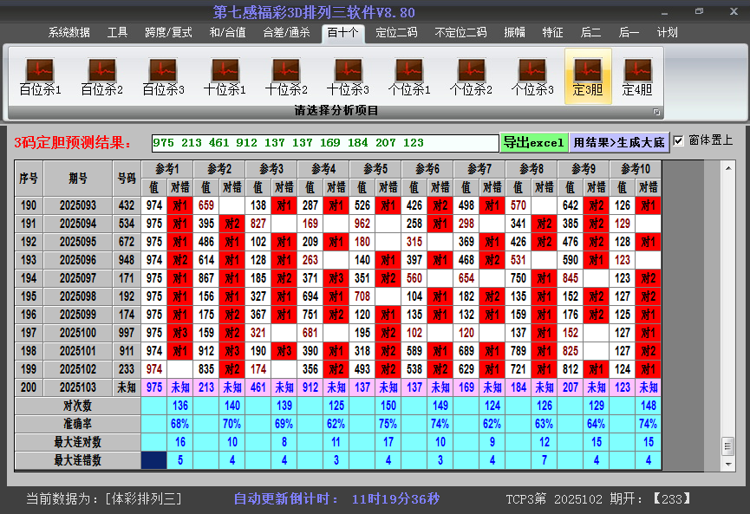Select the 个位杀1 analysis icon
The image size is (750, 514).
409,76
